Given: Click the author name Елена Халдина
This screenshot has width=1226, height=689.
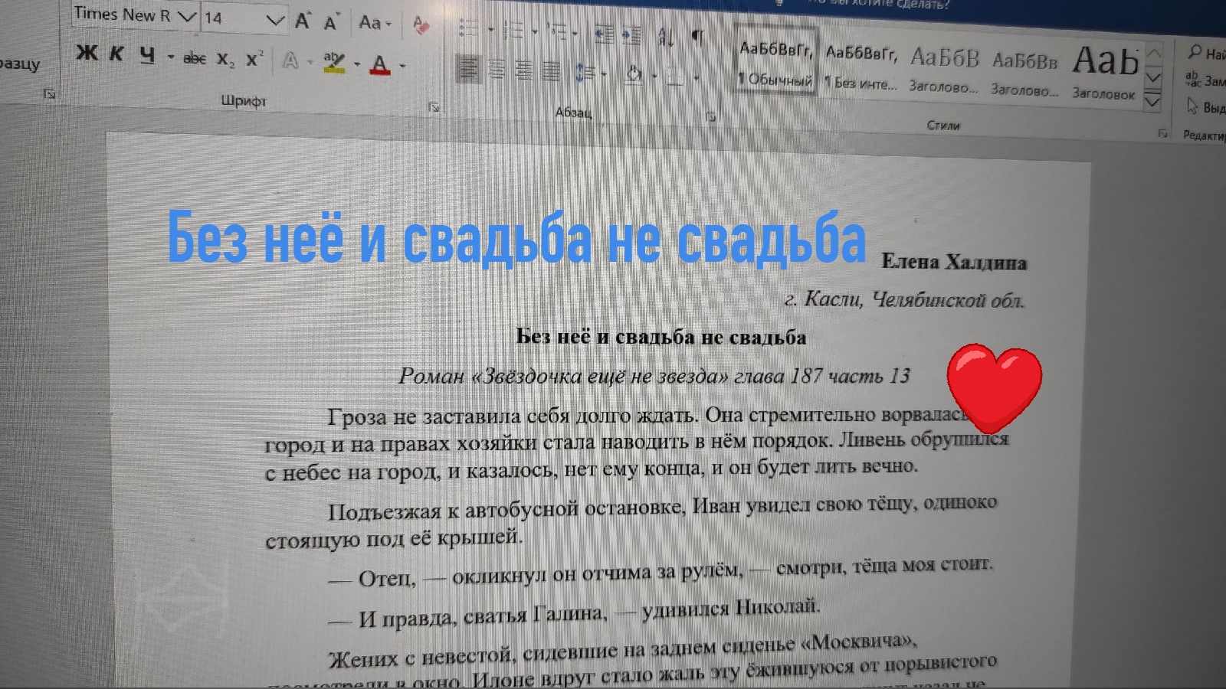Looking at the screenshot, I should click(x=954, y=262).
